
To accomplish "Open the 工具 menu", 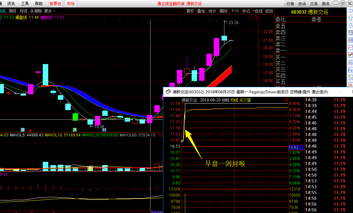I will [x=25, y=4].
